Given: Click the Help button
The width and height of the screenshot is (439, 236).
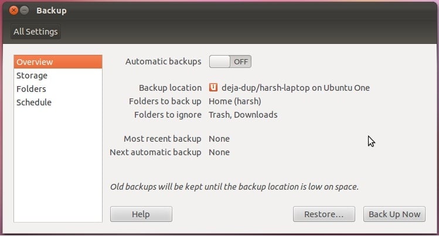Looking at the screenshot, I should coord(141,214).
